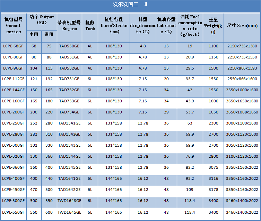The width and height of the screenshot is (261, 221).
Task: Click the 功率 Output (KW) header
Action: pyautogui.click(x=42, y=20)
